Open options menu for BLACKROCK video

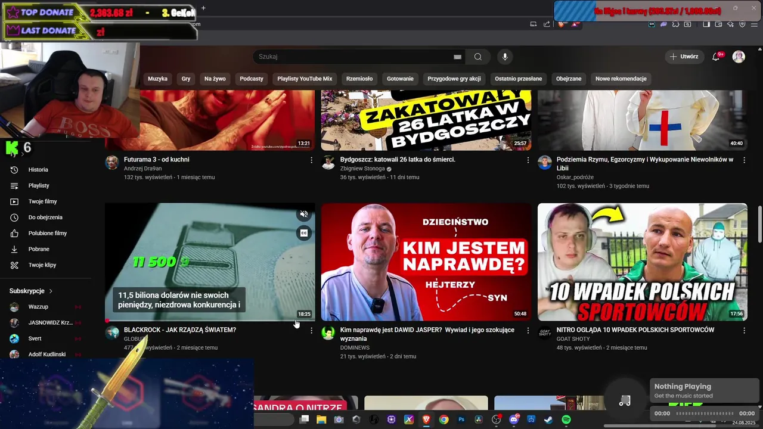pyautogui.click(x=311, y=330)
